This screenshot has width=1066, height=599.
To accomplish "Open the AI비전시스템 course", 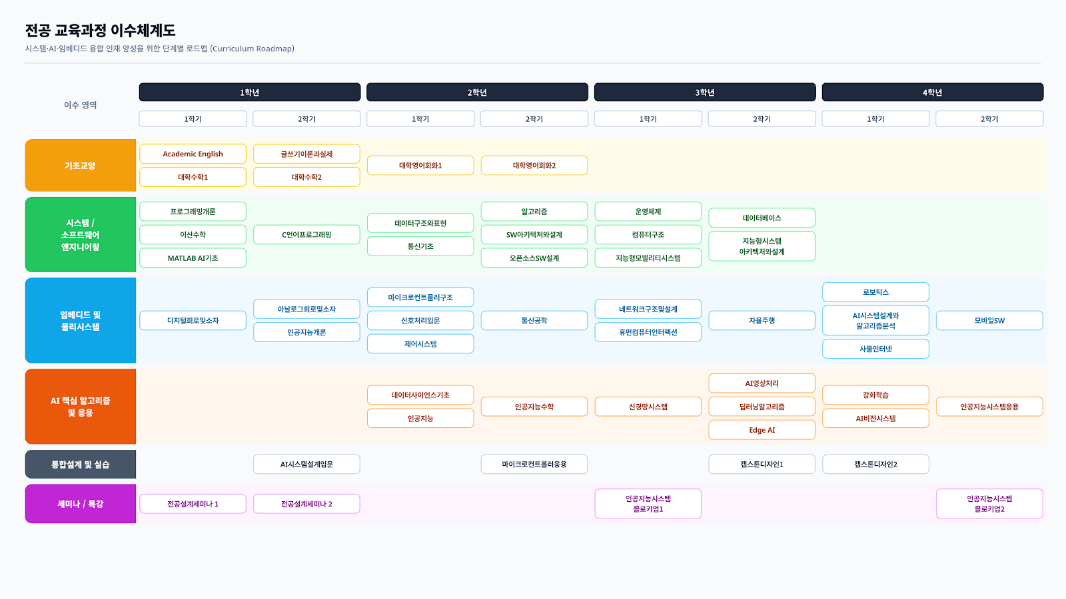I will tap(876, 418).
